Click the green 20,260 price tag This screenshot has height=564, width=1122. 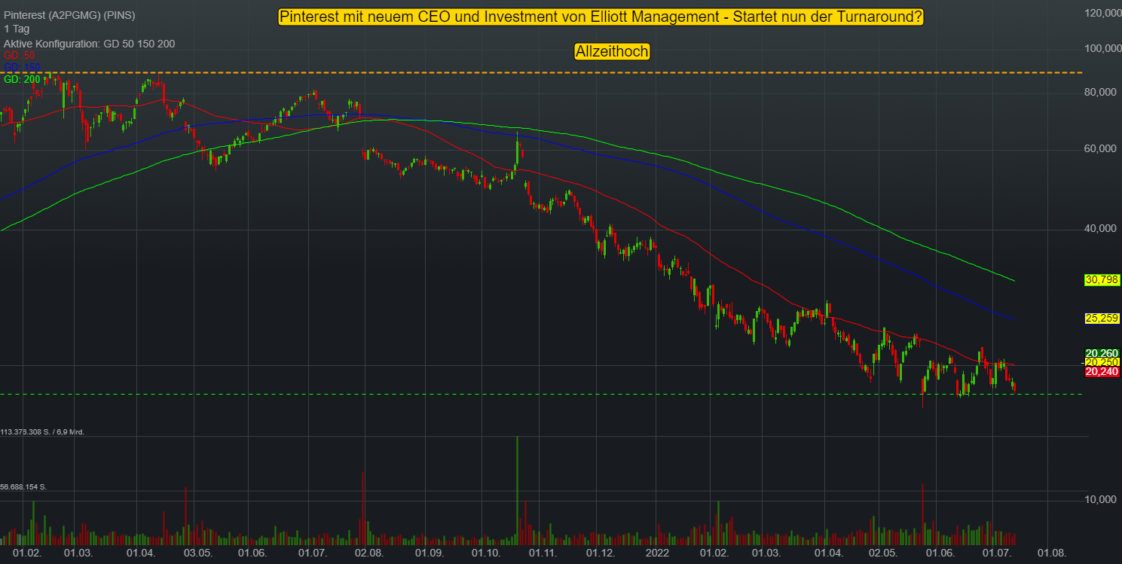click(1102, 352)
